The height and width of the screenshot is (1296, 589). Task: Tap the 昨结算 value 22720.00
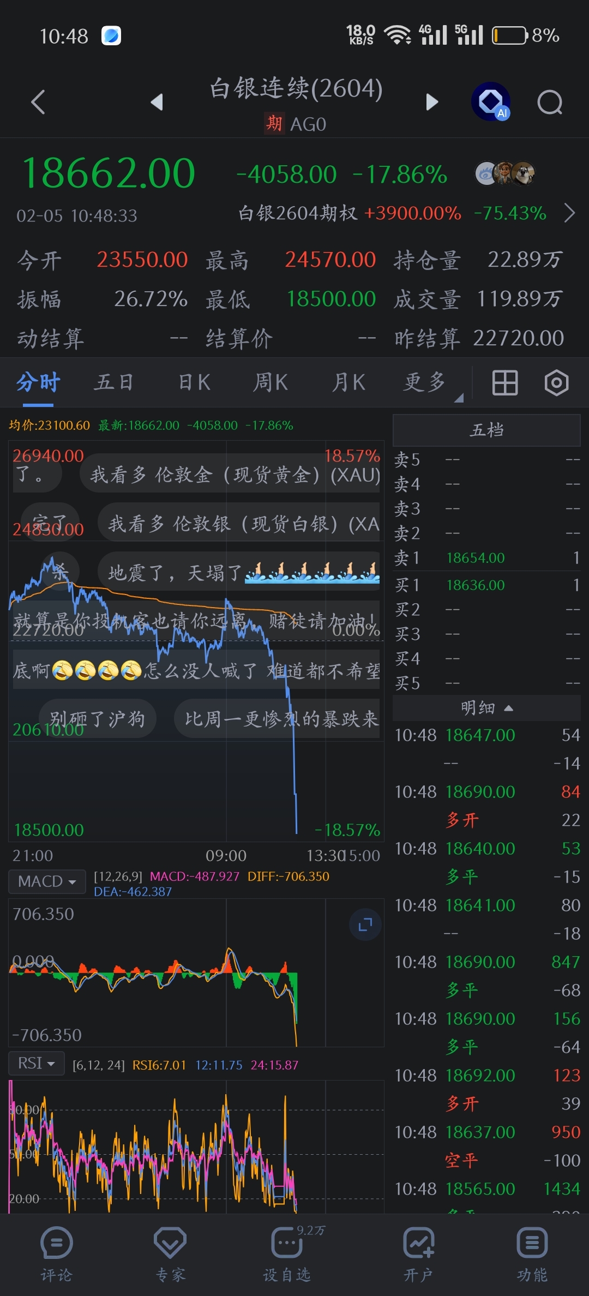(x=518, y=338)
